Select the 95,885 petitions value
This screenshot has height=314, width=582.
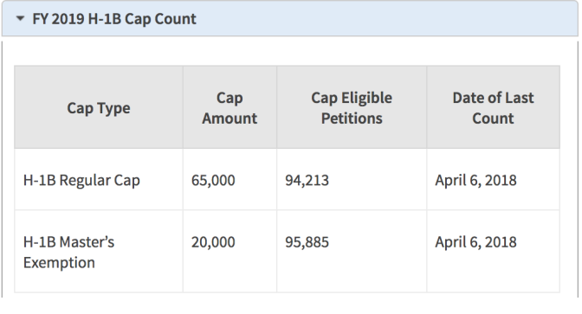(x=307, y=242)
